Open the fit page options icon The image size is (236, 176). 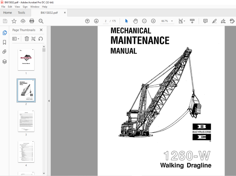(x=182, y=21)
